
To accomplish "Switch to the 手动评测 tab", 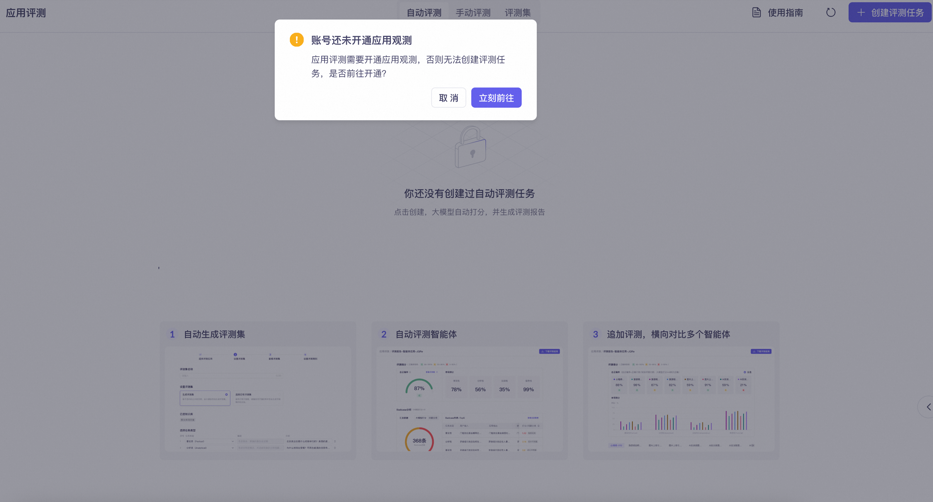I will click(x=473, y=13).
